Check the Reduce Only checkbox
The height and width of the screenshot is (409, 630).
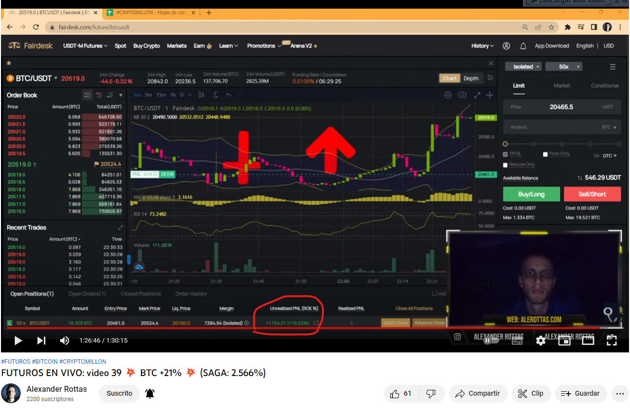(506, 165)
